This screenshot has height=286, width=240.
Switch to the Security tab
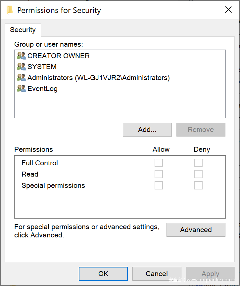click(x=23, y=30)
